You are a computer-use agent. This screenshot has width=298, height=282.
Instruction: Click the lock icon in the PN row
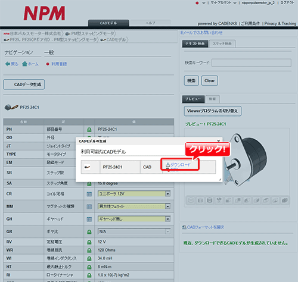(x=89, y=130)
